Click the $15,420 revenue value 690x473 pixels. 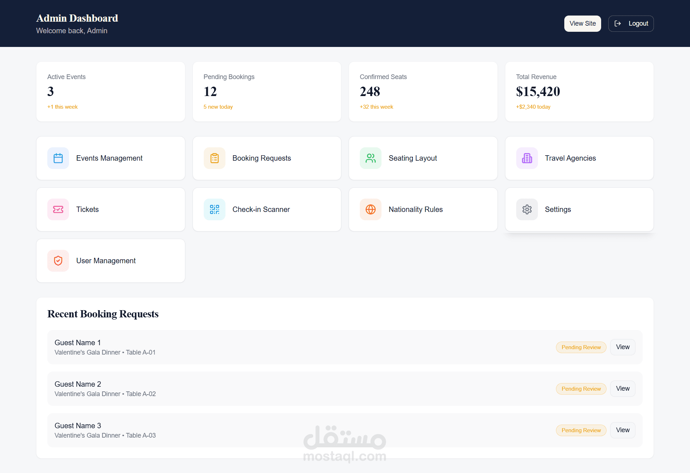pyautogui.click(x=538, y=92)
